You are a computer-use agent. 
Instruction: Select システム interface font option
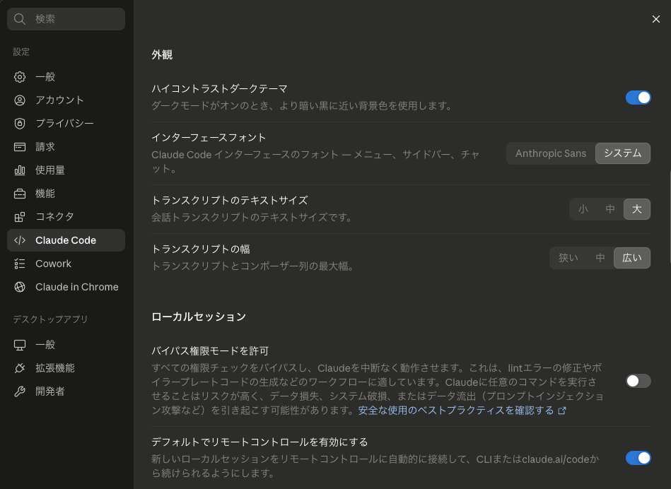[x=623, y=153]
